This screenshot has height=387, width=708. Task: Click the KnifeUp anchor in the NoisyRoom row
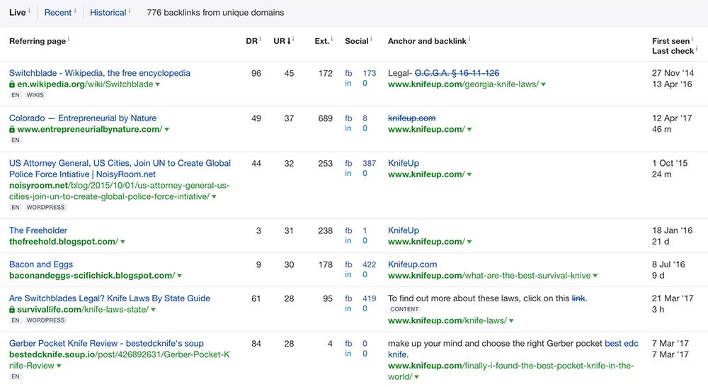(404, 163)
